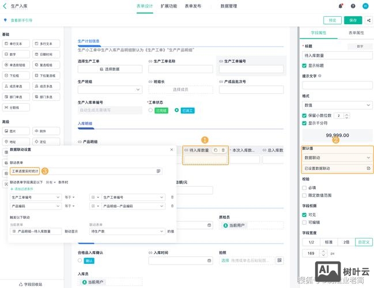Image resolution: width=374 pixels, height=288 pixels.
Task: Select the 已完结 radio button
Action: click(150, 110)
